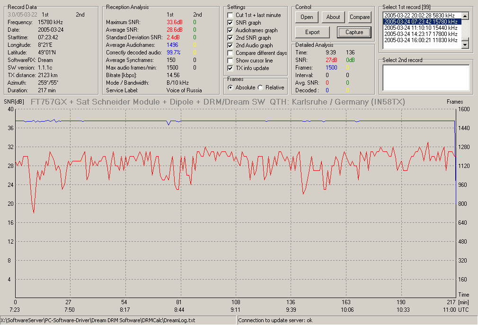The height and width of the screenshot is (325, 478).
Task: Select the Relative frames radio button
Action: tap(260, 88)
